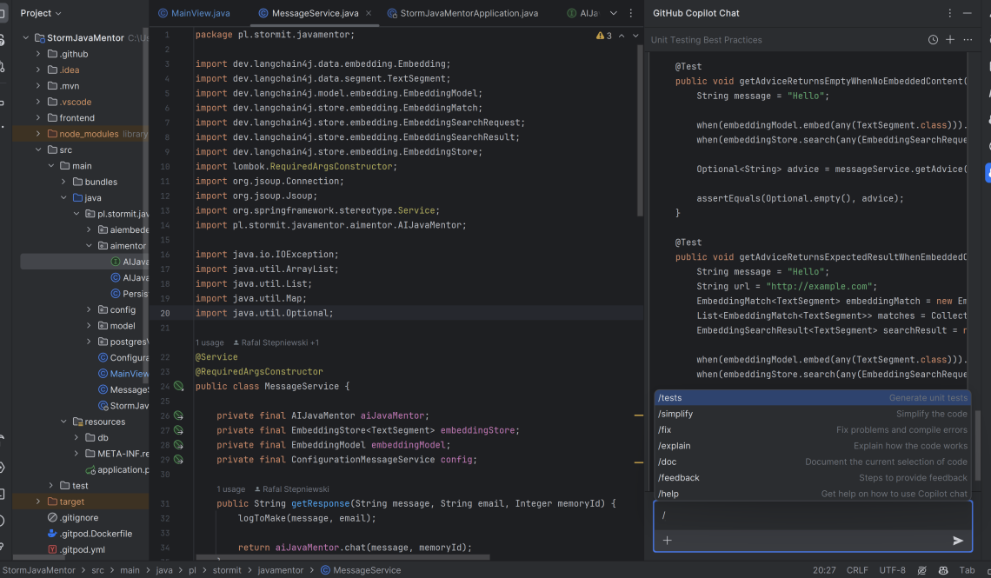Open Copilot chat history with the clock icon
Screen dimensions: 991x578
tap(933, 40)
